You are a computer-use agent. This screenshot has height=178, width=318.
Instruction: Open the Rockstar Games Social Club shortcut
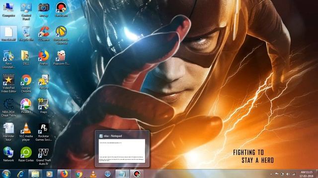point(44,132)
